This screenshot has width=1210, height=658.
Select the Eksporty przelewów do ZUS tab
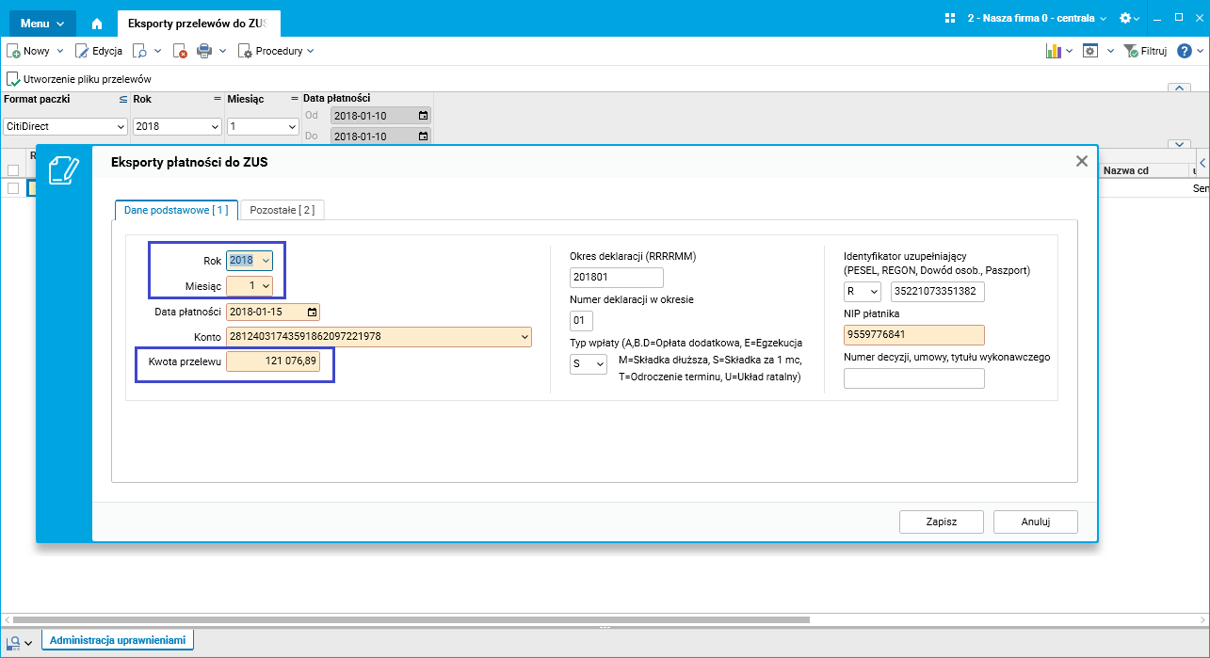pyautogui.click(x=199, y=24)
